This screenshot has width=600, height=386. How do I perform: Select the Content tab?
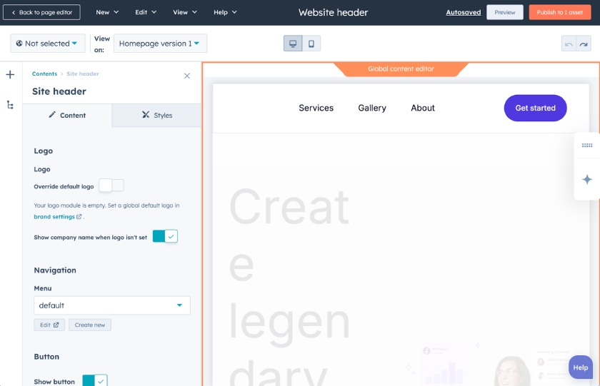pyautogui.click(x=67, y=115)
